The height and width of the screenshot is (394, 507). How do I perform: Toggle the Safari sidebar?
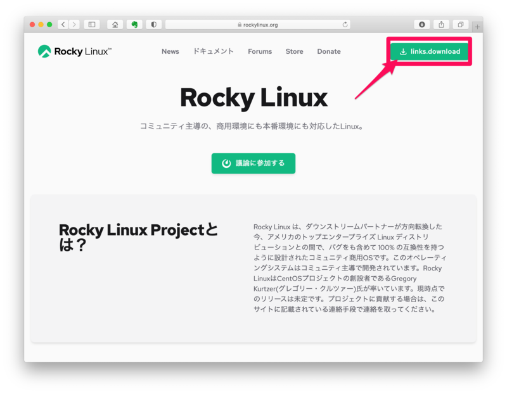(91, 25)
